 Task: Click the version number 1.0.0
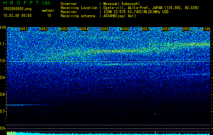pyautogui.click(x=46, y=3)
